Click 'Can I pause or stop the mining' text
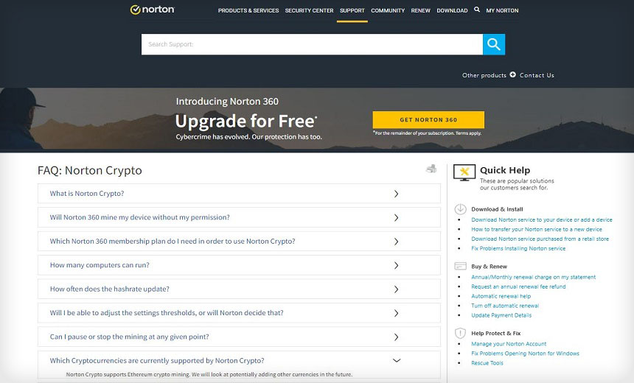The height and width of the screenshot is (383, 634). pos(130,337)
